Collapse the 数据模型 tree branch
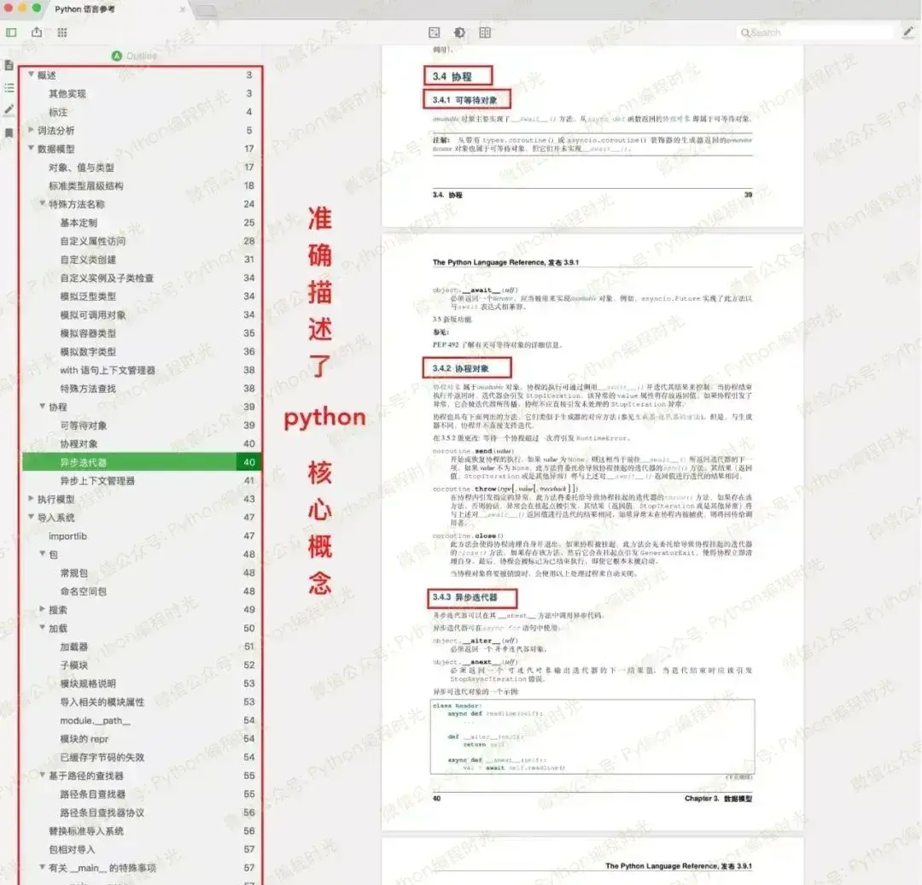 pos(31,149)
